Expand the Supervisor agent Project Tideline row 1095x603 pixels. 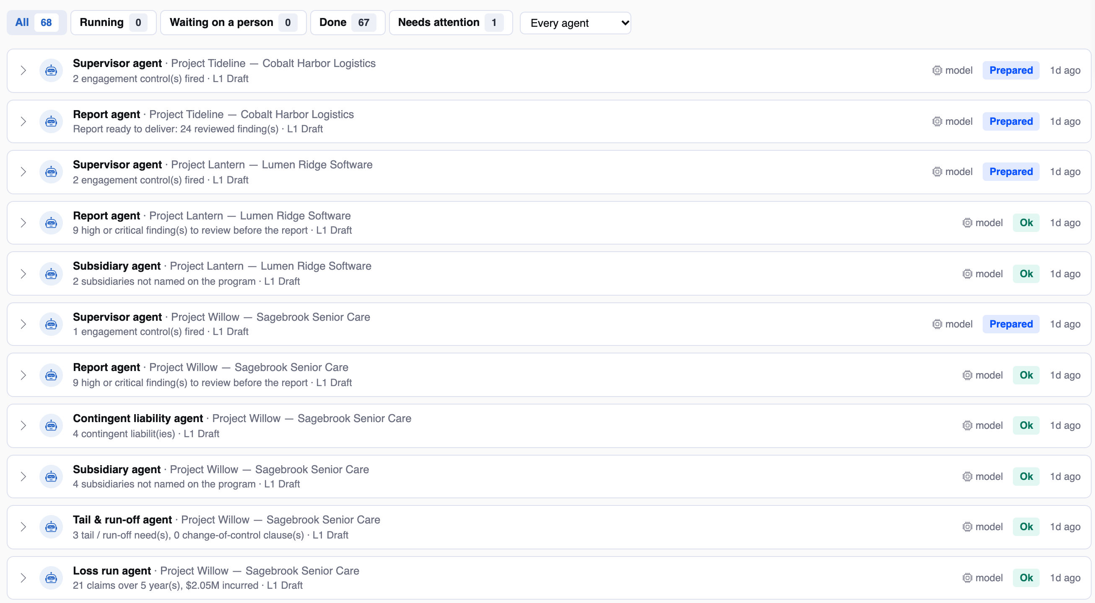pyautogui.click(x=23, y=70)
